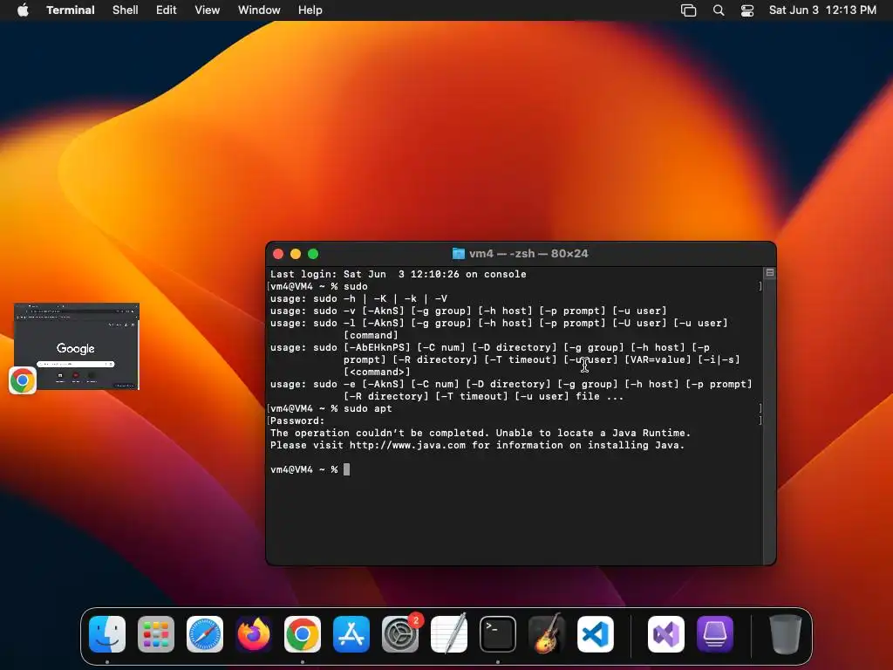This screenshot has width=893, height=670.
Task: Click the Stage Manager menu bar icon
Action: 689,10
